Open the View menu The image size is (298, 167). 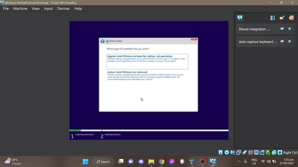click(x=35, y=8)
